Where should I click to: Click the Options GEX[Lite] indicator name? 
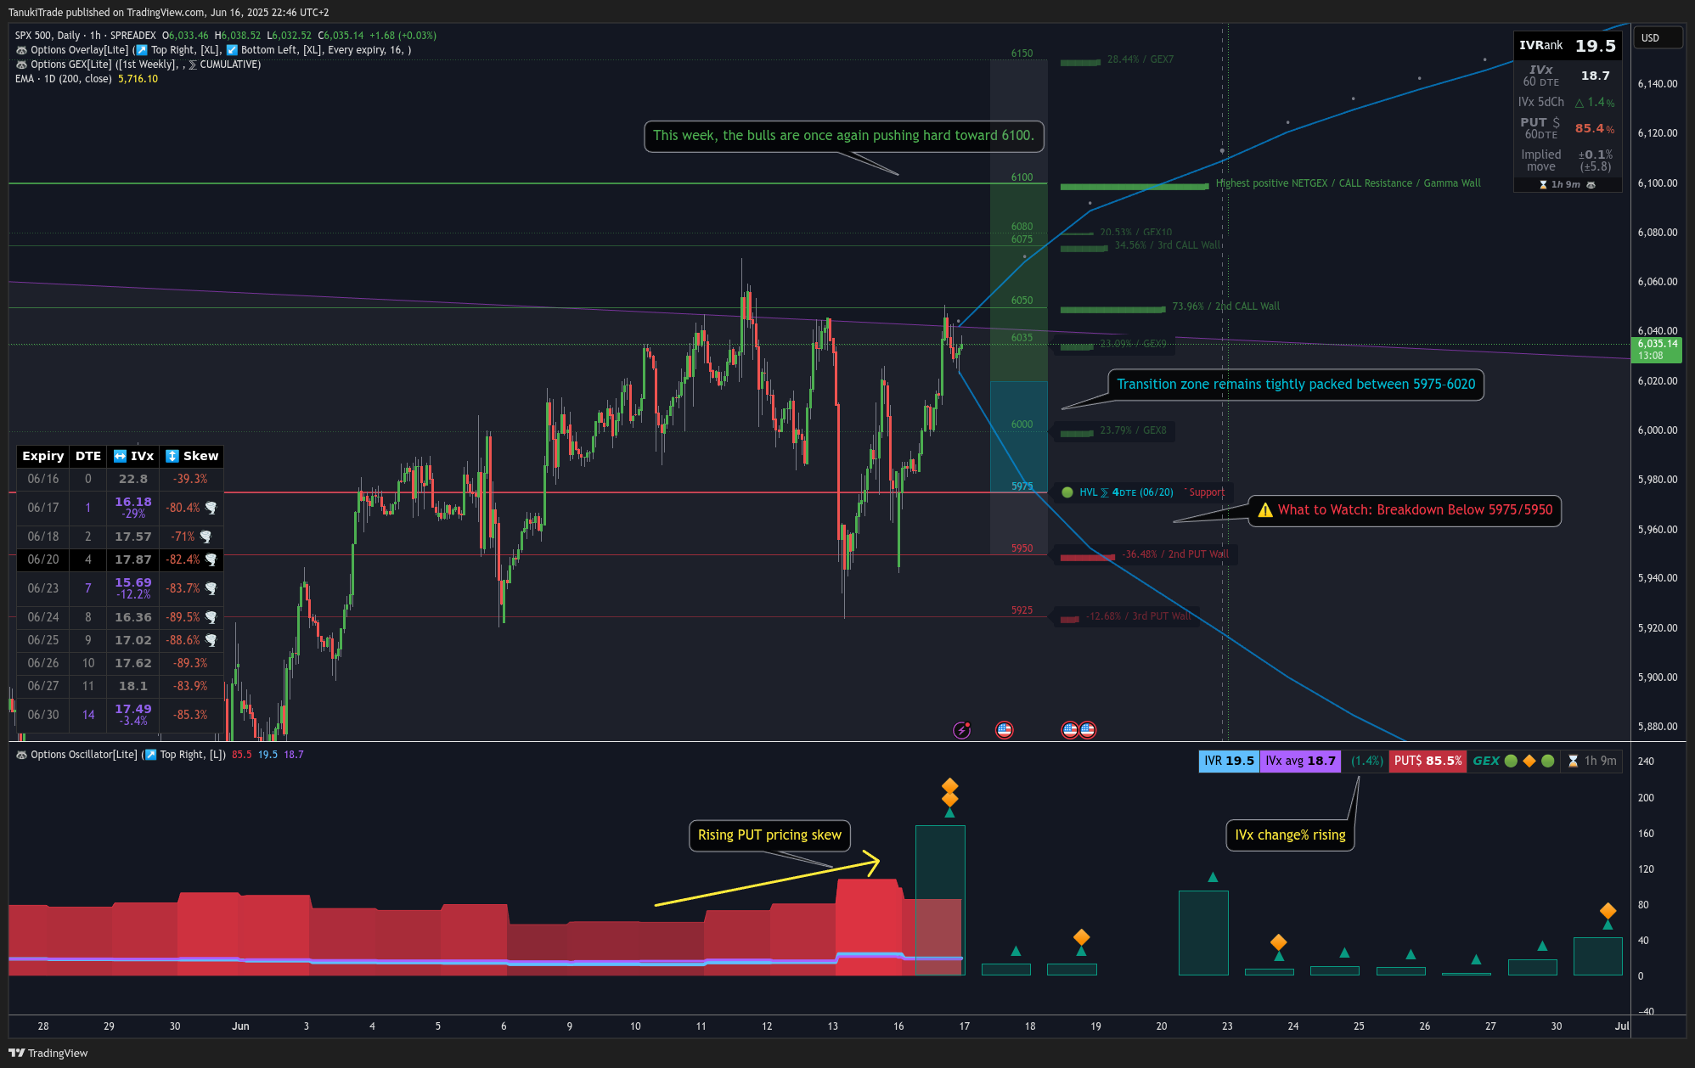[x=71, y=65]
